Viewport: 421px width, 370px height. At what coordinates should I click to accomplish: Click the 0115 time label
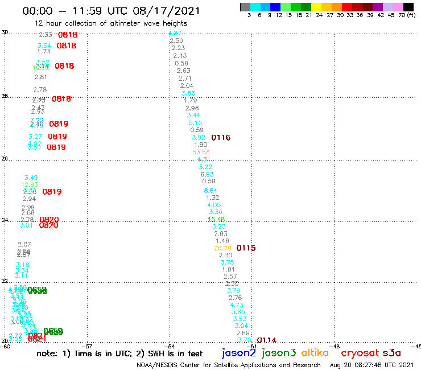pos(246,248)
